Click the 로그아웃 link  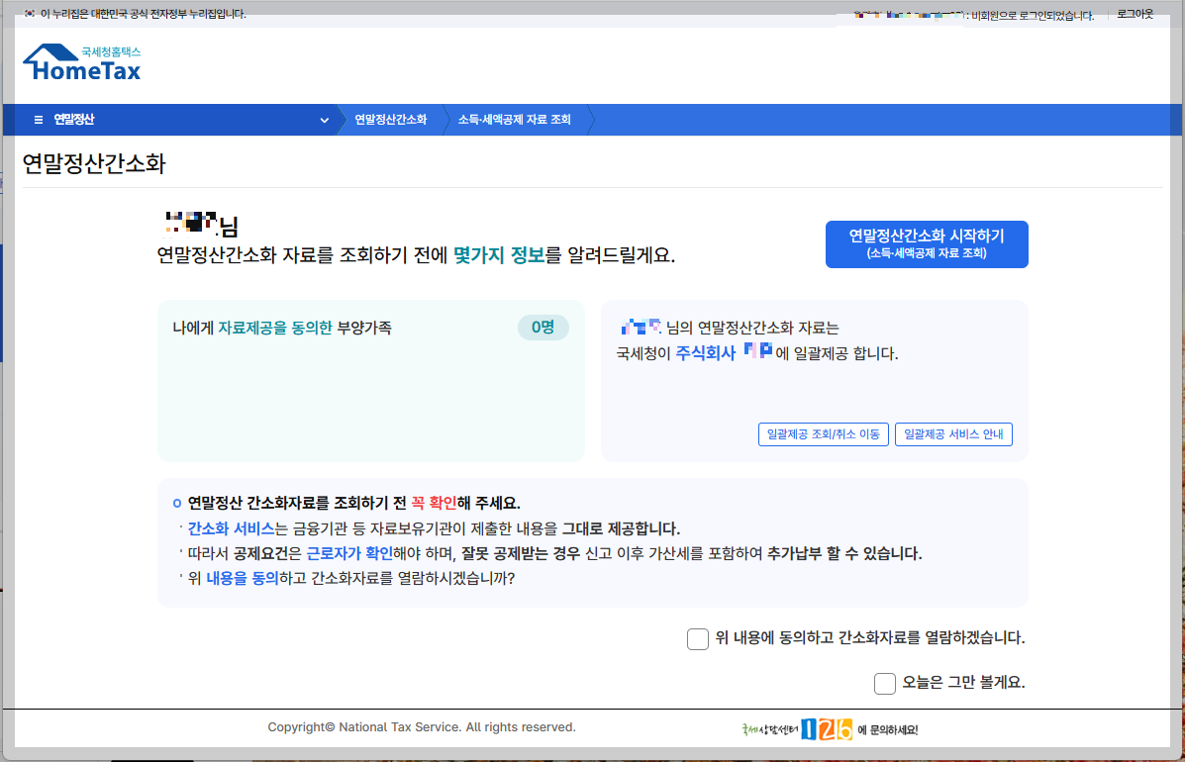(x=1136, y=14)
